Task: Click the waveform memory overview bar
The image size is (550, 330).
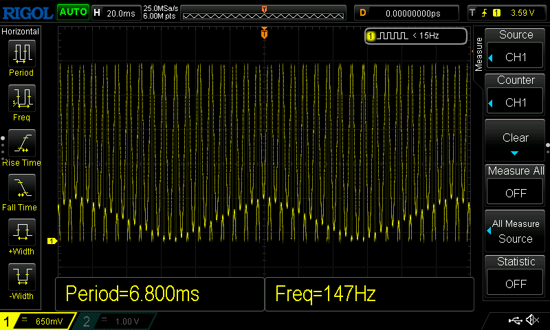Action: [263, 13]
